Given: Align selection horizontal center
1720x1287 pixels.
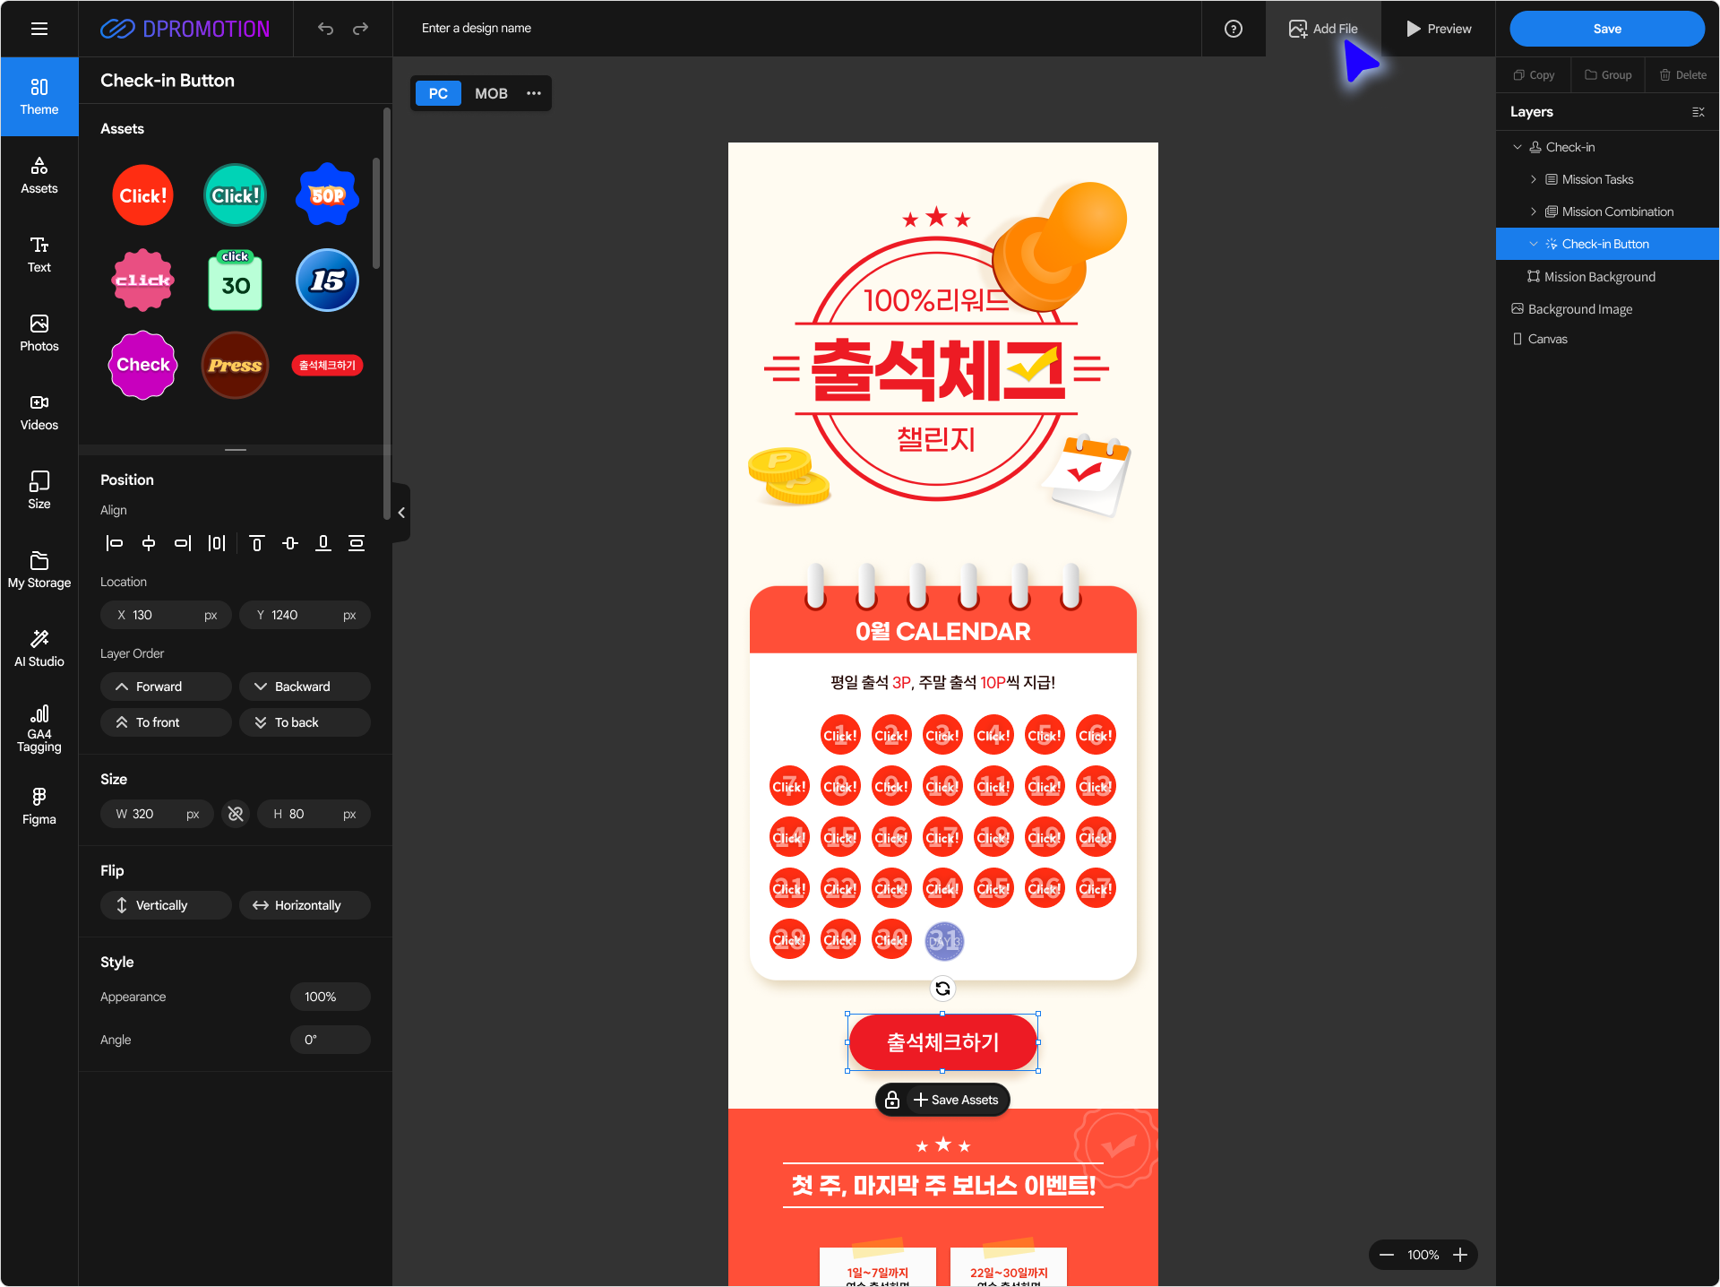Looking at the screenshot, I should [149, 543].
